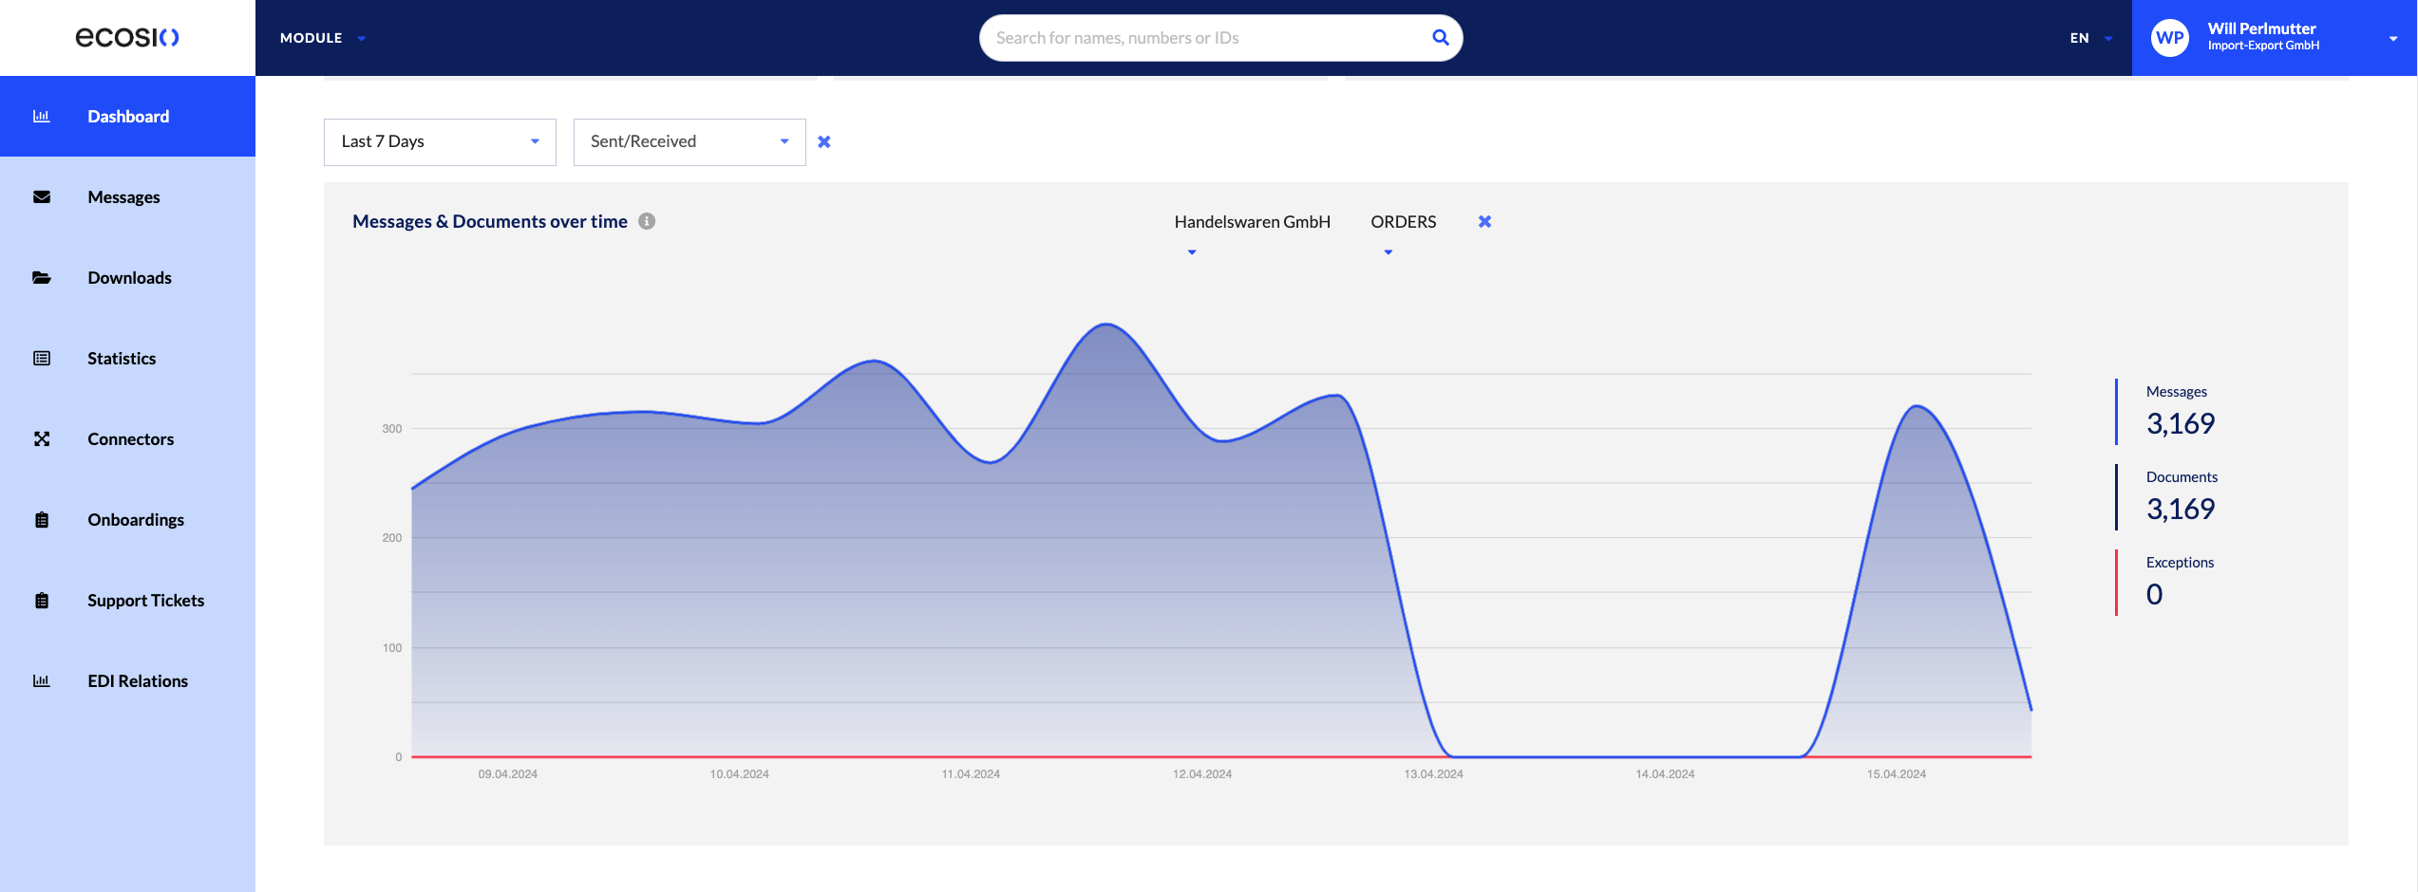Clear the time filters with the X icon

[x=824, y=141]
